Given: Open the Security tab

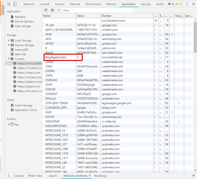Looking at the screenshot, I should click(x=146, y=4).
